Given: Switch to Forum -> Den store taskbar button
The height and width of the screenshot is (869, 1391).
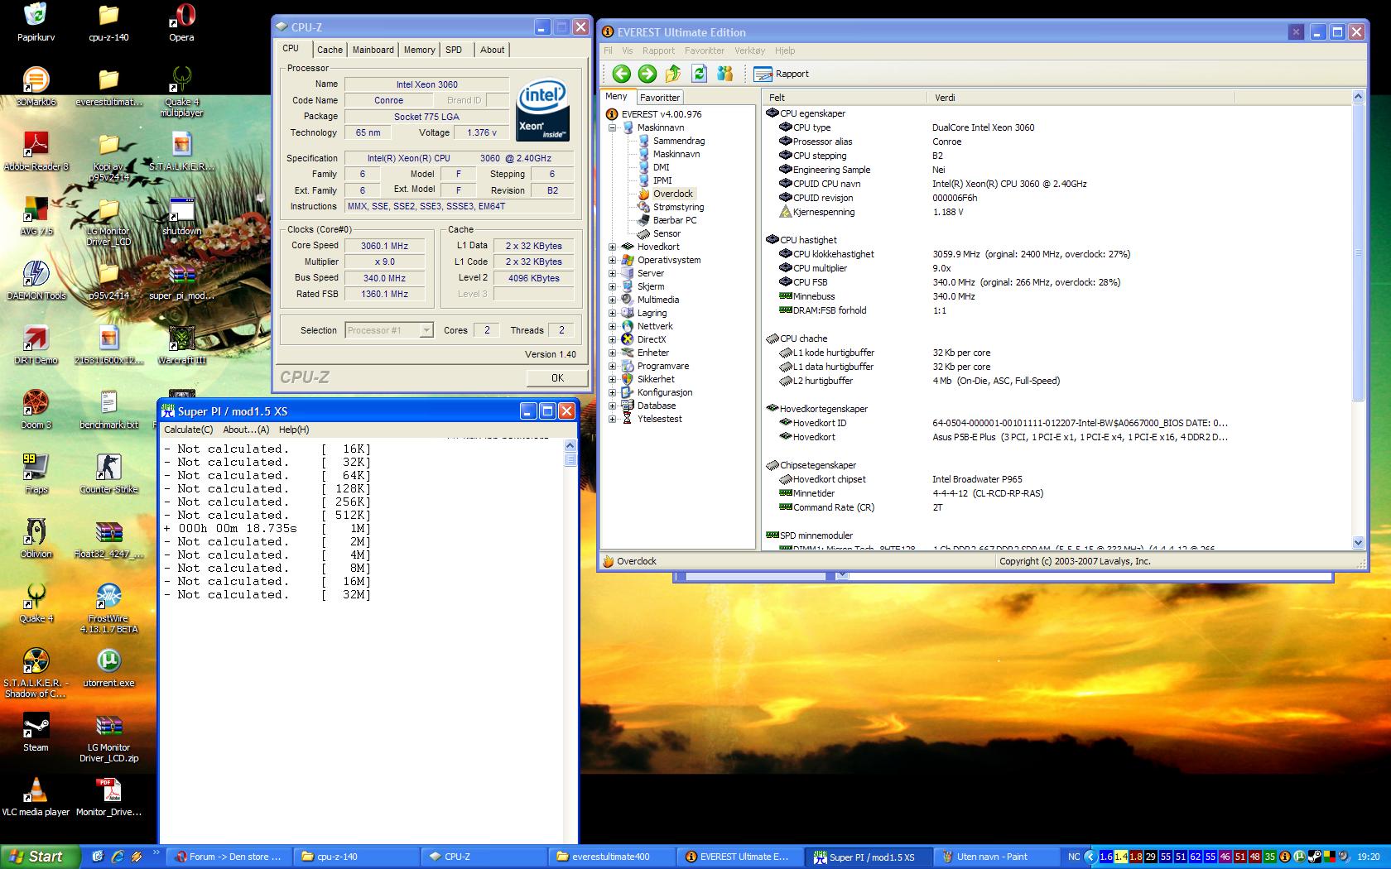Looking at the screenshot, I should [229, 857].
